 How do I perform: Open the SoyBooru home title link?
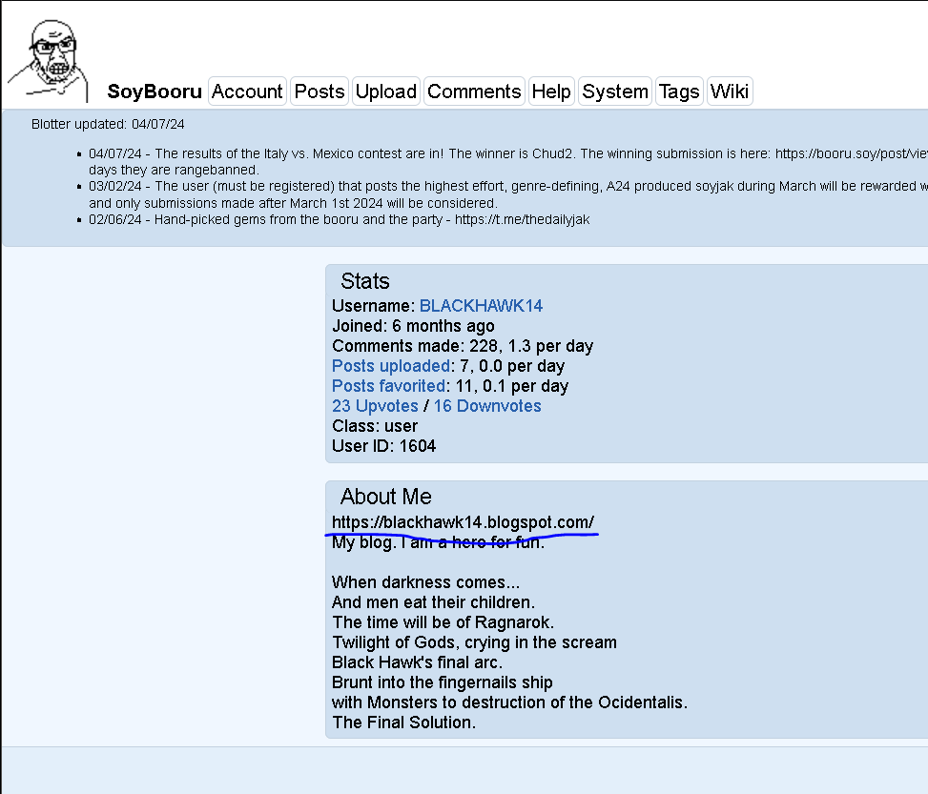click(x=155, y=92)
